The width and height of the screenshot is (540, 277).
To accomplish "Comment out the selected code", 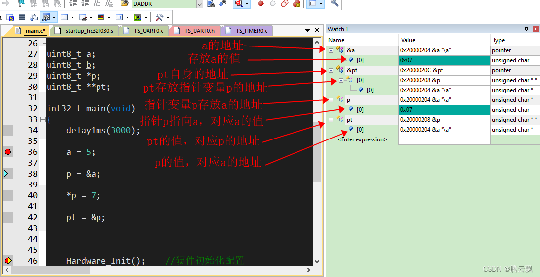I will 98,4.
